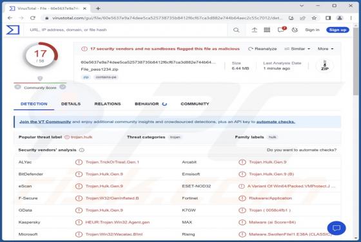Open the apps grid icon
Image resolution: width=361 pixels, height=242 pixels.
coord(267,30)
